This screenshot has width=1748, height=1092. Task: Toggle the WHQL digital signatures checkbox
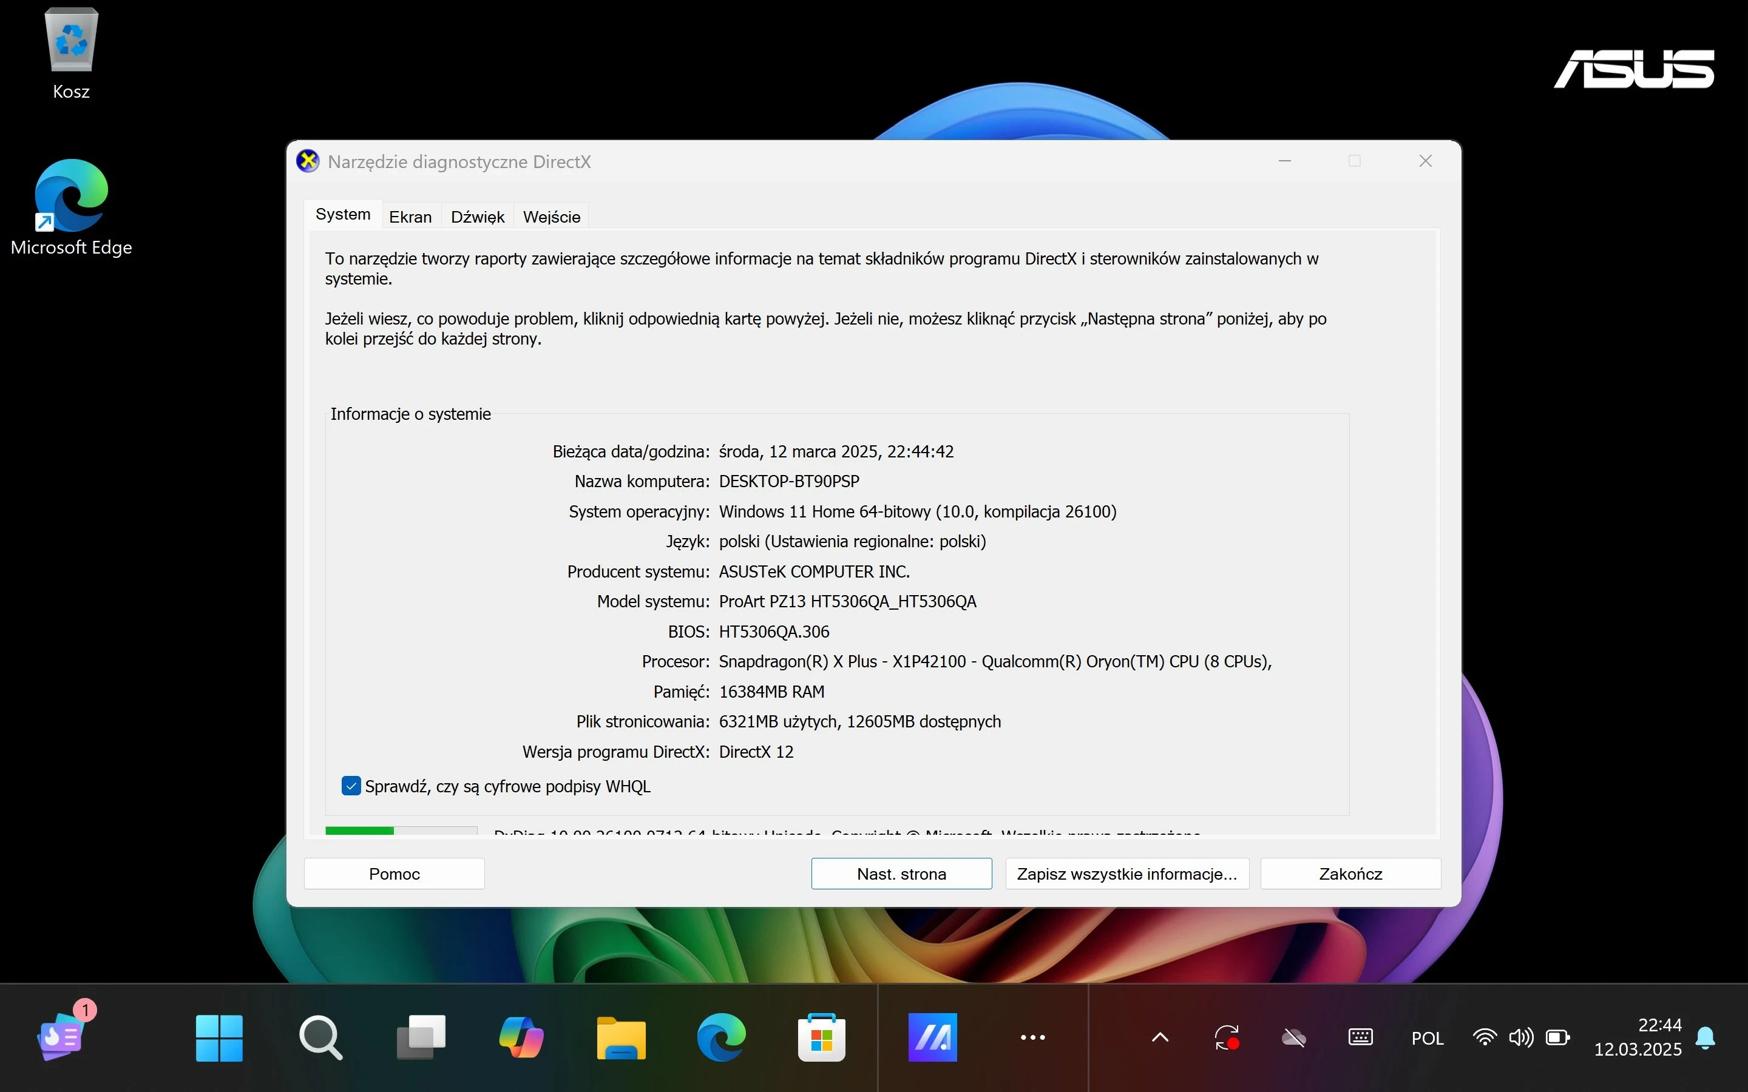[351, 786]
